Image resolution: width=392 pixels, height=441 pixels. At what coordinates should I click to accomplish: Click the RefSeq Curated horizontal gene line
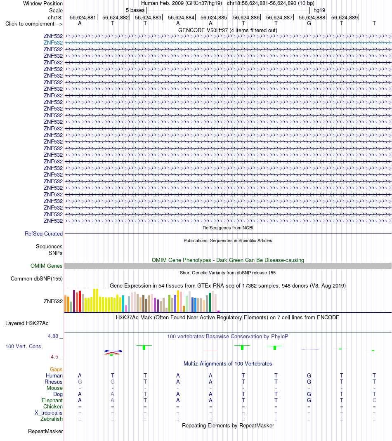(x=228, y=234)
